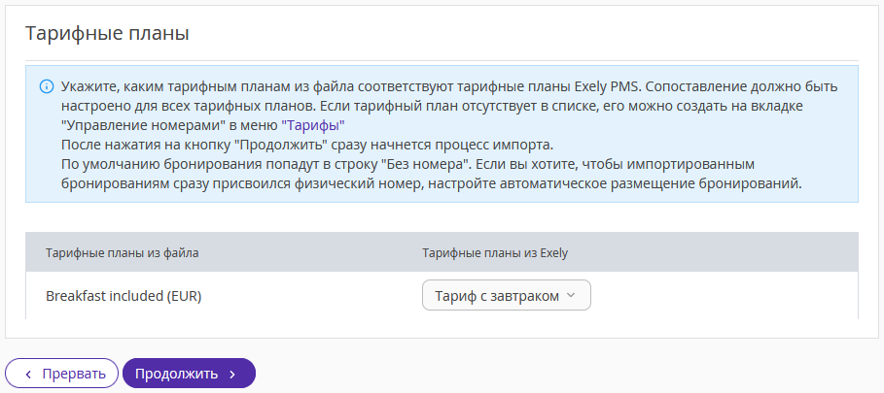This screenshot has width=884, height=393.
Task: Click the sentence starting with "Укажите, каким тарифным"
Action: pos(349,87)
